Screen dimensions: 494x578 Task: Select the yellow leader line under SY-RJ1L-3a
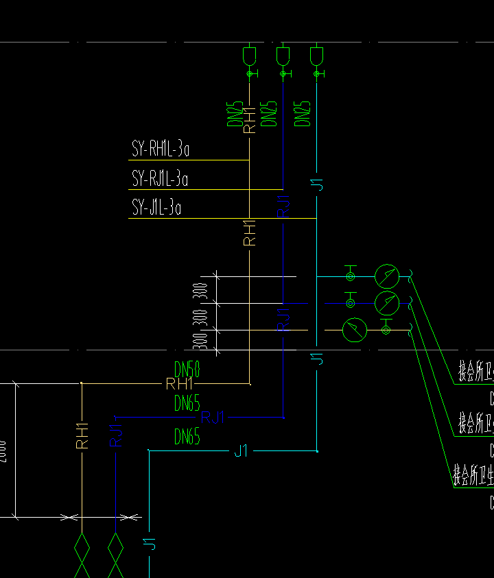tap(206, 189)
